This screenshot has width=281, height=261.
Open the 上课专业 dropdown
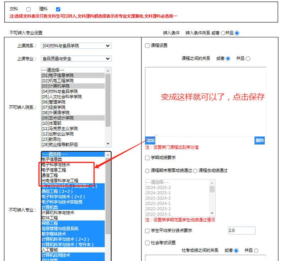point(76,59)
